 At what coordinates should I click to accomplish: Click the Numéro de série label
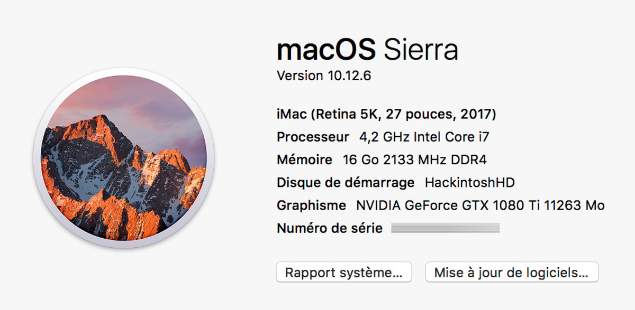tap(329, 229)
